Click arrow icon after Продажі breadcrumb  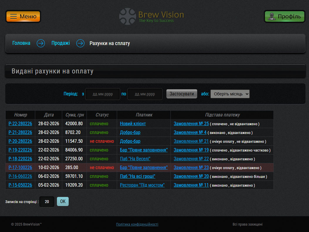point(80,43)
